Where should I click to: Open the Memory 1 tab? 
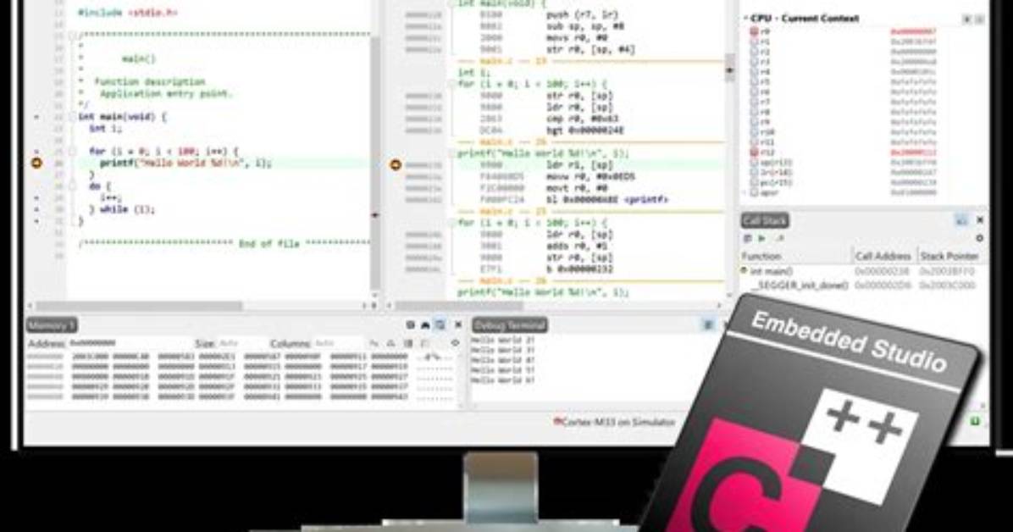(x=52, y=325)
